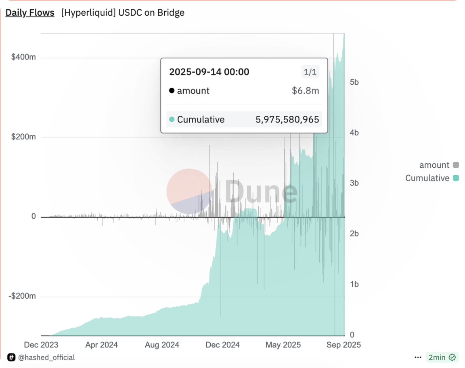Open the Daily Flows query link
The height and width of the screenshot is (368, 465).
pos(30,12)
